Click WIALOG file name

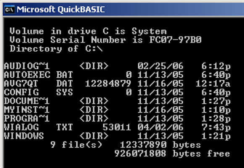click(x=21, y=127)
